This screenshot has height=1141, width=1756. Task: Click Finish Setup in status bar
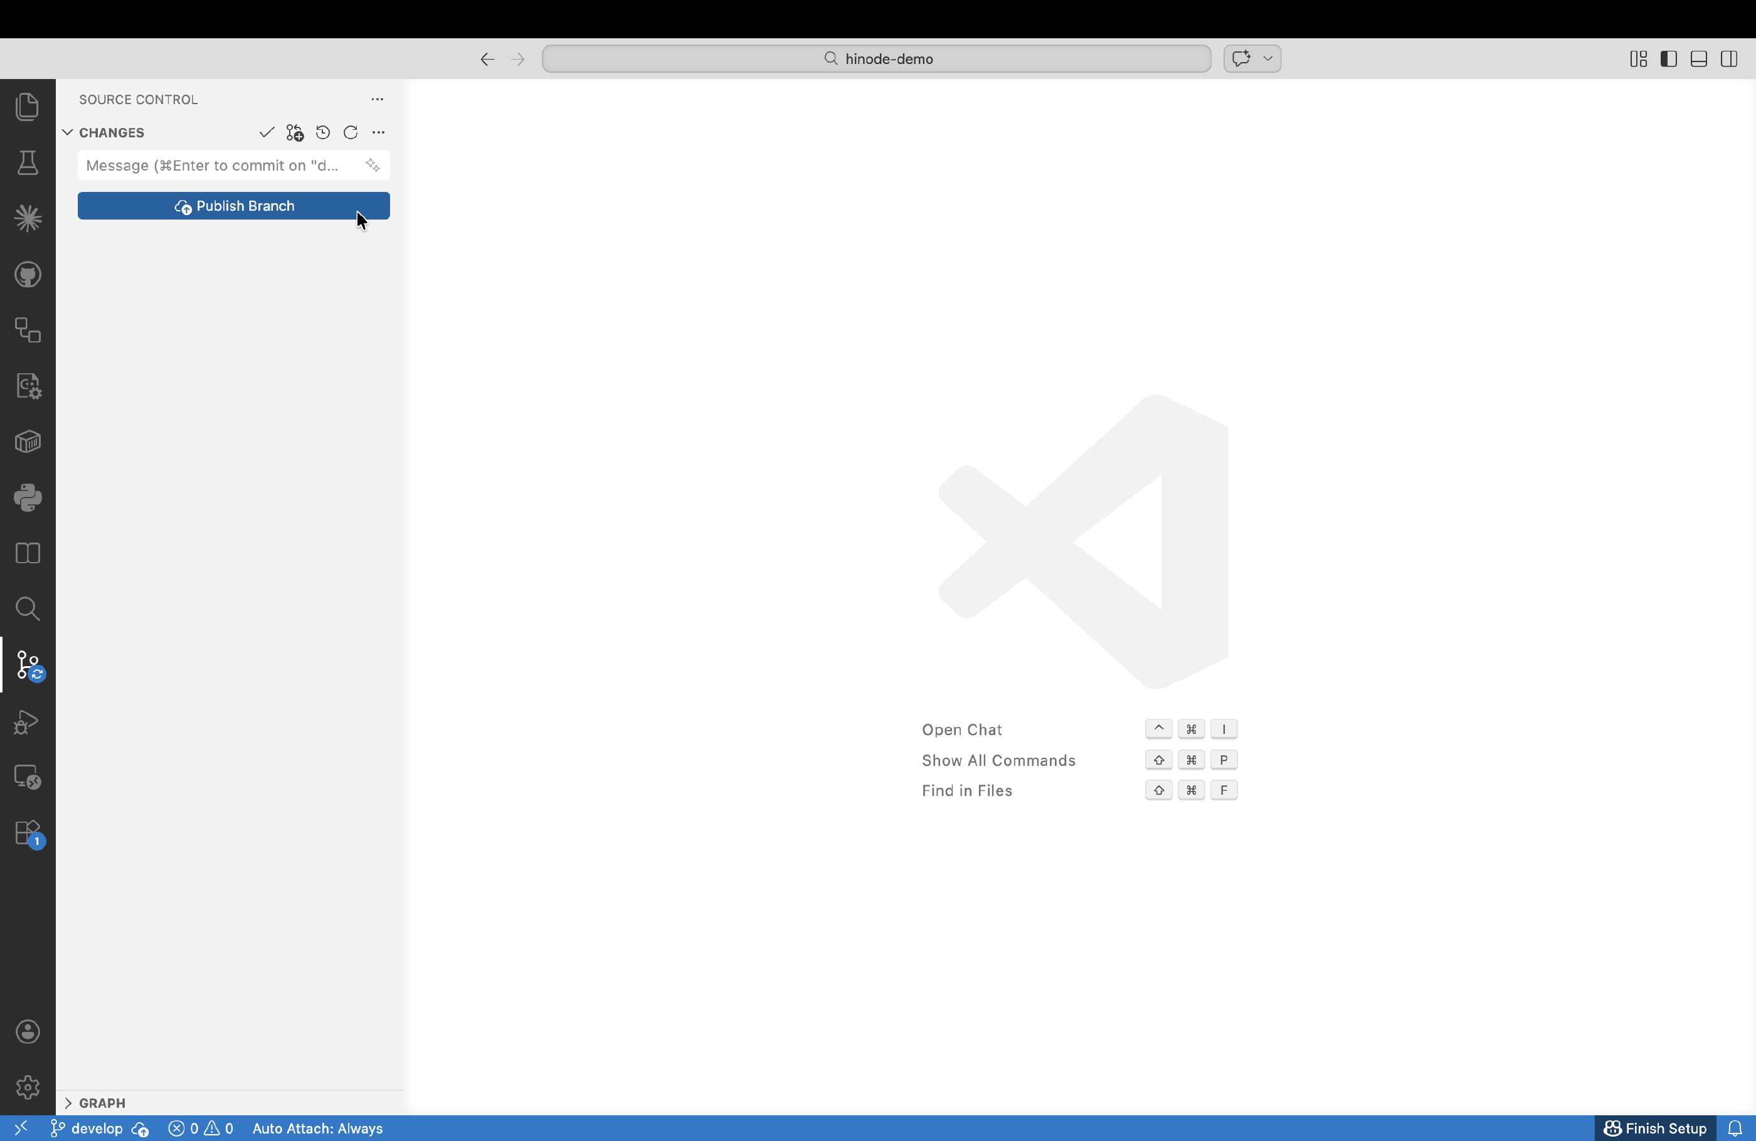pos(1655,1128)
